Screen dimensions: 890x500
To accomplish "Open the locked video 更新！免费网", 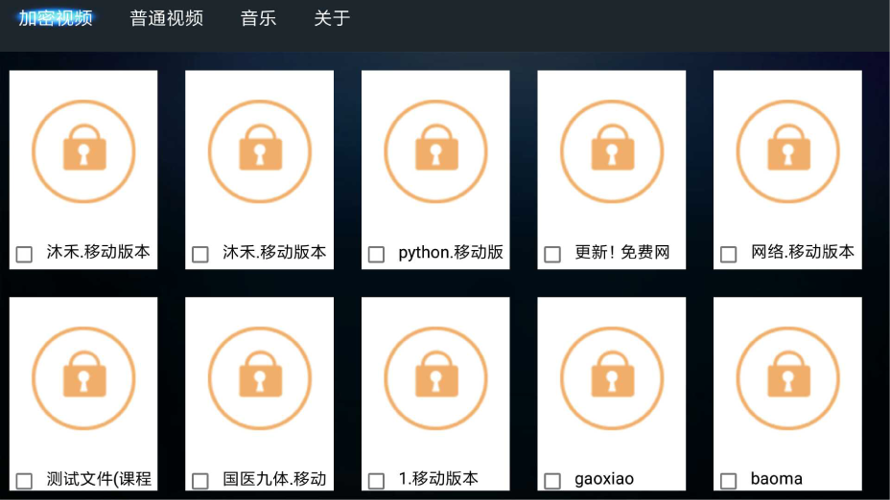I will 611,151.
